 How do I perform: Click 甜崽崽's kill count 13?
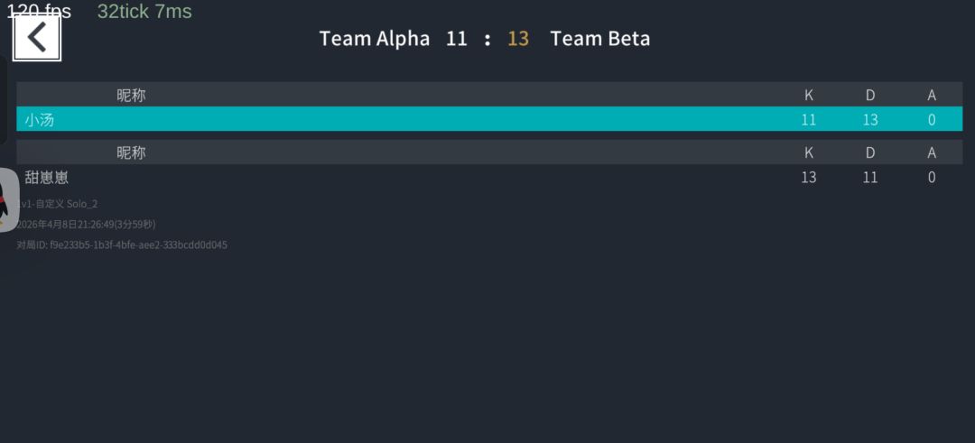(x=809, y=178)
